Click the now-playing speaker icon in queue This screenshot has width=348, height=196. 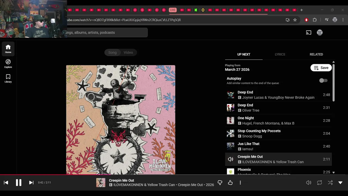(231, 159)
